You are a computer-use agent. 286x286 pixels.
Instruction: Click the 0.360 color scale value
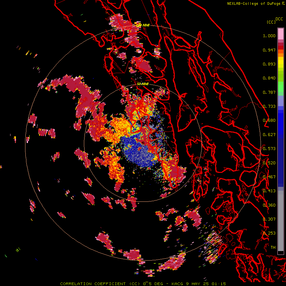point(269,205)
